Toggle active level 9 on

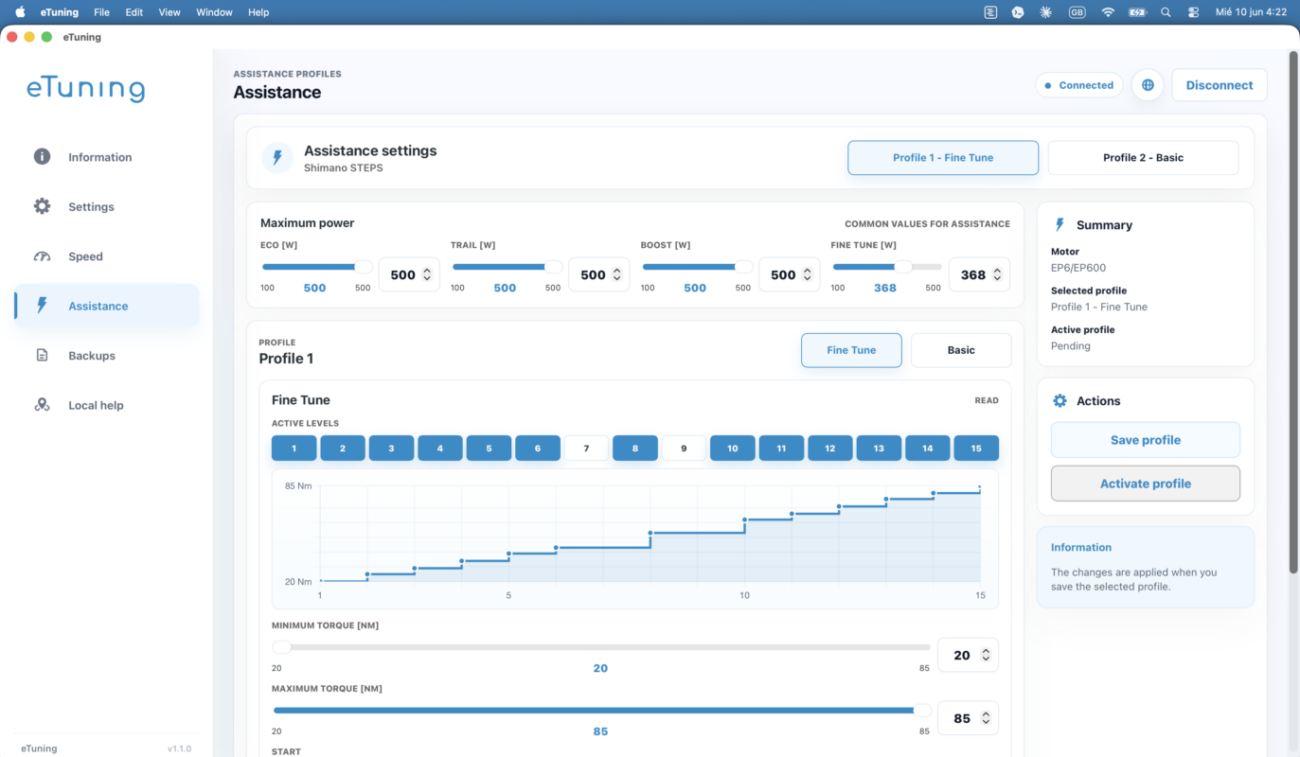pos(684,449)
